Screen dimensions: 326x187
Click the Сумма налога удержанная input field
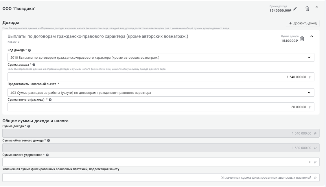(x=161, y=162)
